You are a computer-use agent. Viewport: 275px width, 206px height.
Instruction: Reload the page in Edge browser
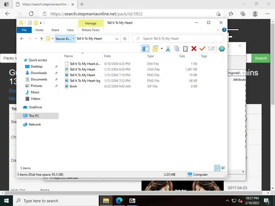click(x=31, y=14)
